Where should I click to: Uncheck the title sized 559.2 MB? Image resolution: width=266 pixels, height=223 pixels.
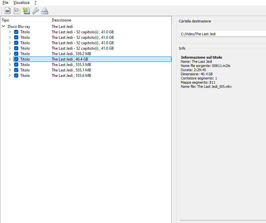[x=16, y=54]
